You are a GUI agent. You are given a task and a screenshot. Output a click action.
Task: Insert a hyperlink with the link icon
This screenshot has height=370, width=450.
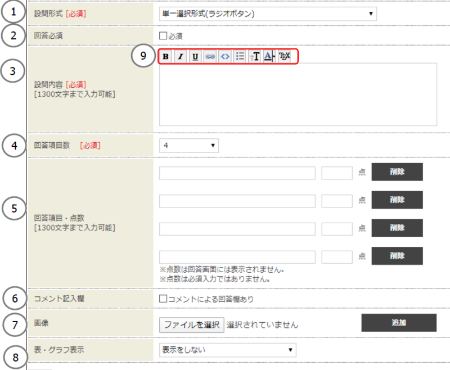pos(210,56)
